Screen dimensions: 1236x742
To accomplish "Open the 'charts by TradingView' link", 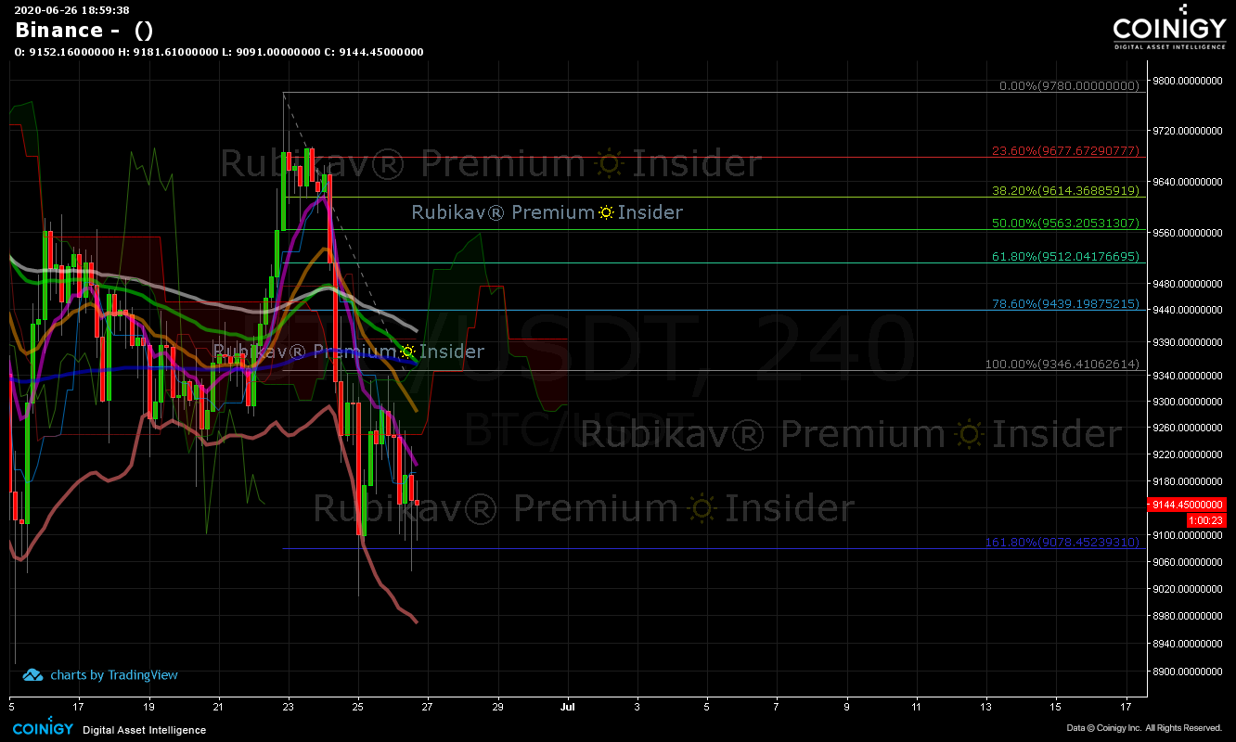I will tap(114, 675).
